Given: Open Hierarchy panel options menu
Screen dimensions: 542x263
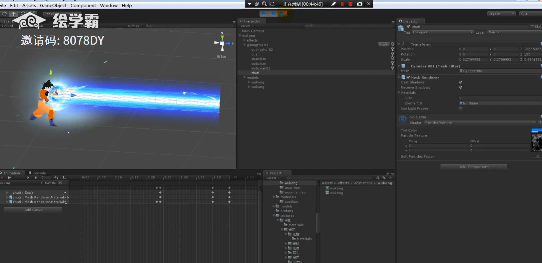Looking at the screenshot, I should coord(392,22).
